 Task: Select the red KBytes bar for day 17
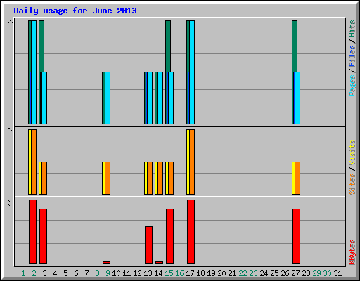pyautogui.click(x=191, y=232)
